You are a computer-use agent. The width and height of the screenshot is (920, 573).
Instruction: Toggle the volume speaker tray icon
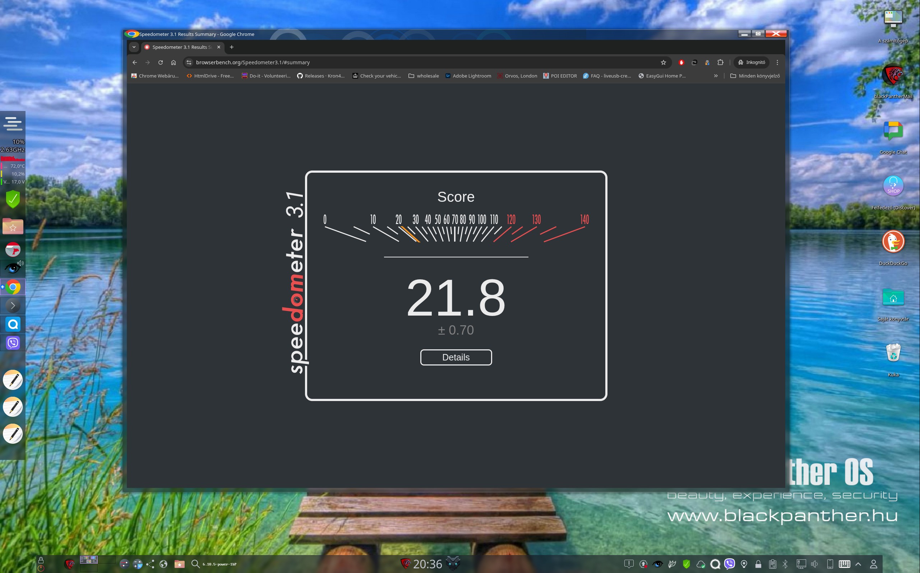[x=814, y=564]
